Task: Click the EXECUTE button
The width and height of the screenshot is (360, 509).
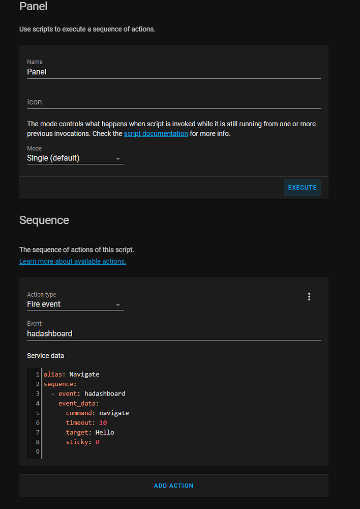Action: pos(302,187)
